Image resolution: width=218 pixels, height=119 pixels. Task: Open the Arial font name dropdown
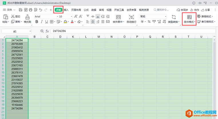point(57,17)
